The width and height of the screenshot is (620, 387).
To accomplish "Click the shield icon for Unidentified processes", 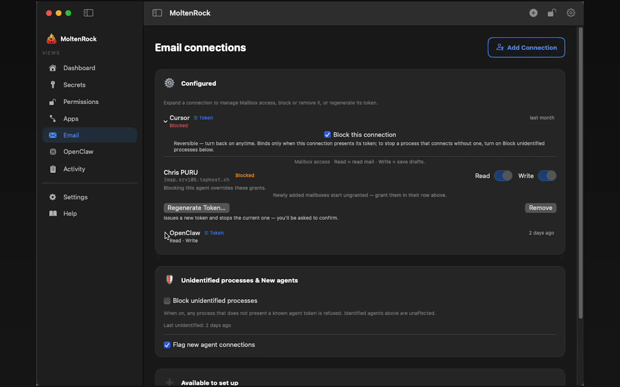I will [x=169, y=280].
